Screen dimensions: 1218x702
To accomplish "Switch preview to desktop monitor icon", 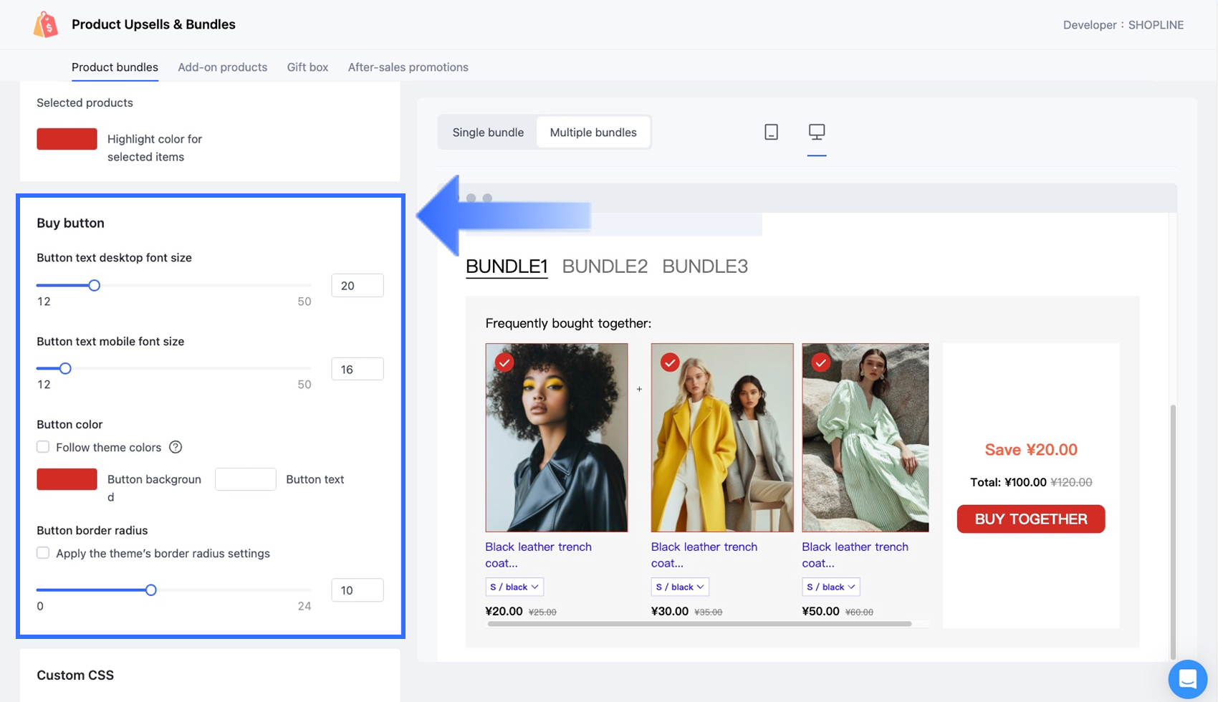I will click(x=817, y=132).
